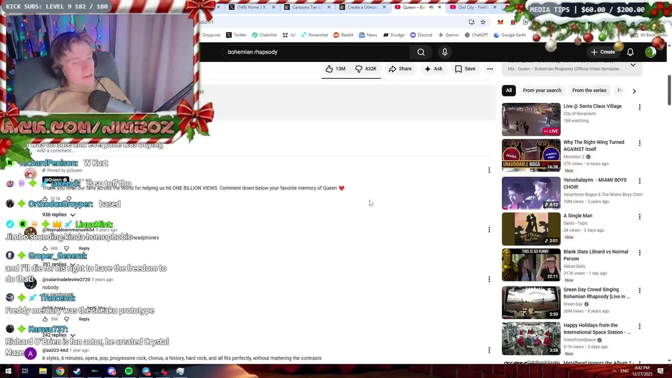Show hidden system tray icons
This screenshot has height=378, width=672.
tap(614, 371)
